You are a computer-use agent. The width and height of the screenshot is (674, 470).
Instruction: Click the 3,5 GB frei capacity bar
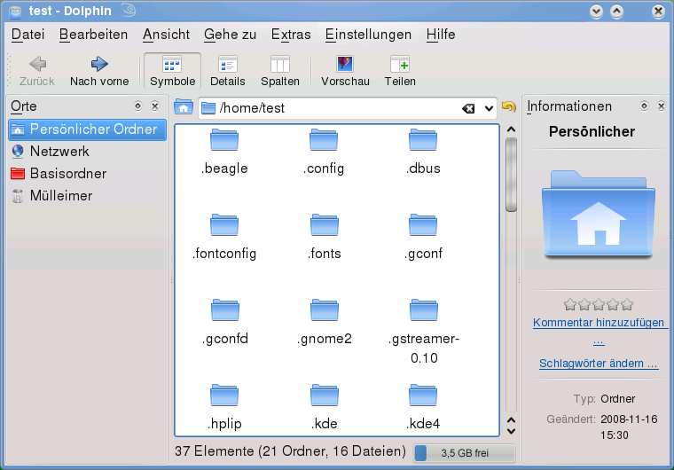[464, 453]
